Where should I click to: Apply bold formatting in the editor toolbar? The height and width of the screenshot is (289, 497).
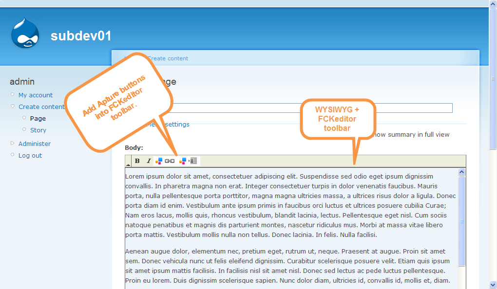[137, 161]
